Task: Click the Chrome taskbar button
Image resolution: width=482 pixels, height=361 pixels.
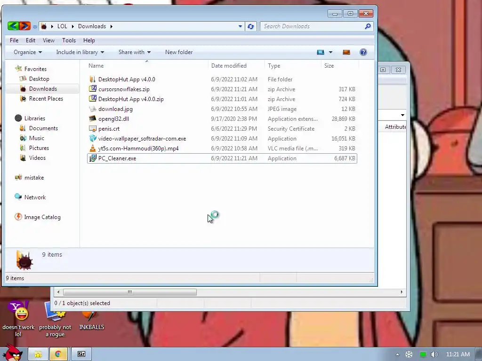Action: (x=58, y=354)
